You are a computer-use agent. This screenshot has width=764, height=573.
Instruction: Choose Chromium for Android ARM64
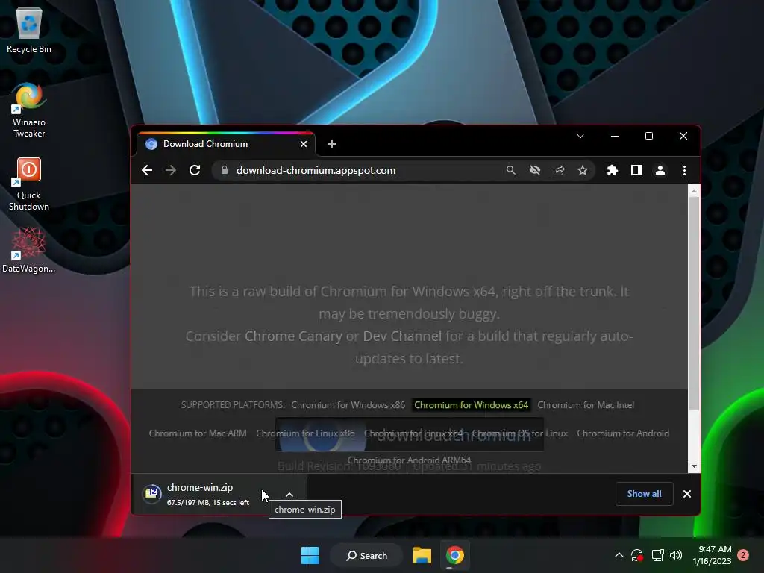[410, 460]
